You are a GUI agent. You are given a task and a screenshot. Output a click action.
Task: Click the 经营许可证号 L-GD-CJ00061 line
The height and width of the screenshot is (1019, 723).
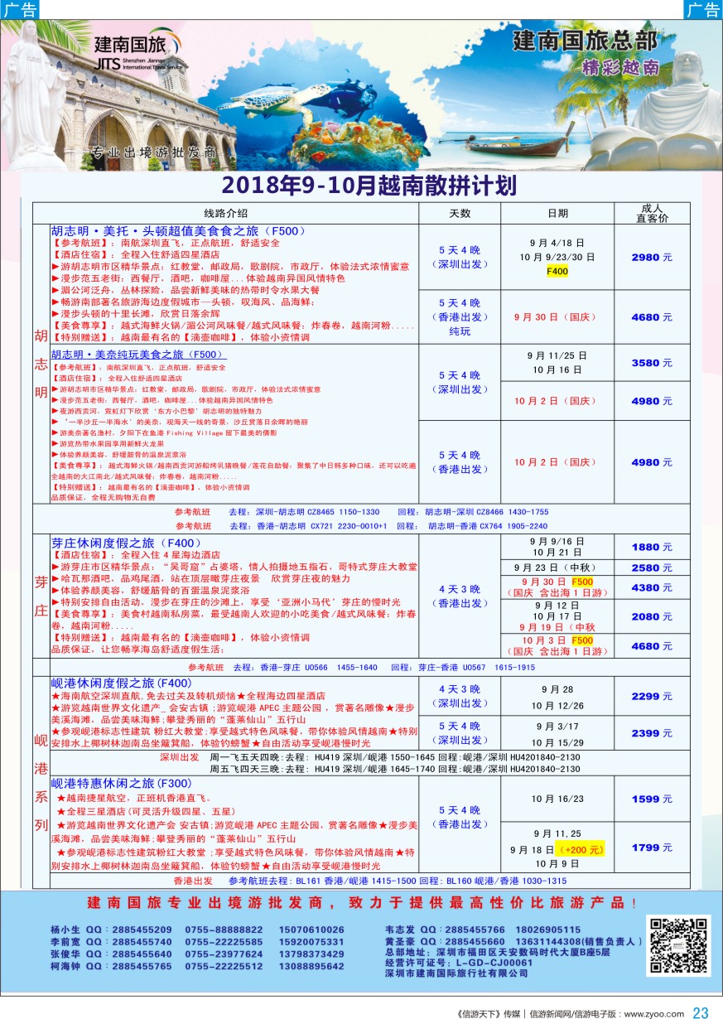tap(460, 963)
